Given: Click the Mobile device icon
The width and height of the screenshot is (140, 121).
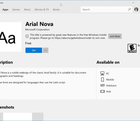Looking at the screenshot, I should [x=103, y=79].
